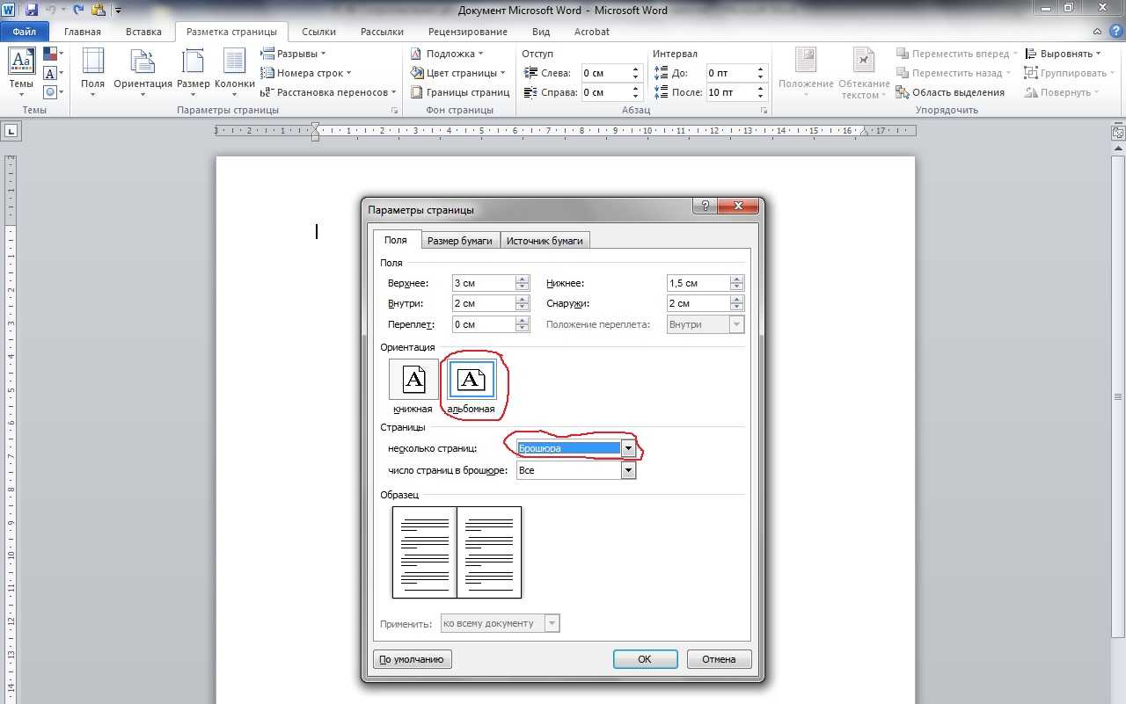Click the Положение position button
Viewport: 1126px width, 704px height.
tap(806, 74)
